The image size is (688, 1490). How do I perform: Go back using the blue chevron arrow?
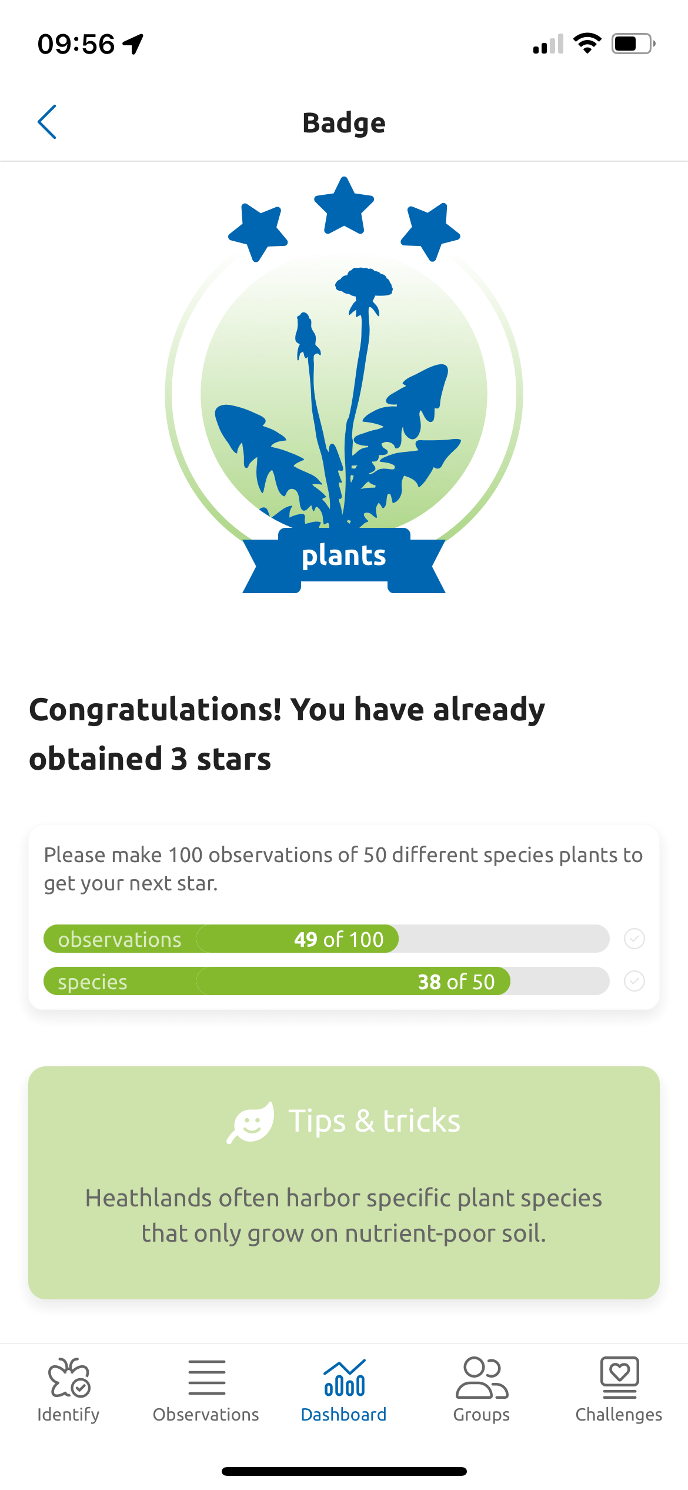click(x=47, y=122)
